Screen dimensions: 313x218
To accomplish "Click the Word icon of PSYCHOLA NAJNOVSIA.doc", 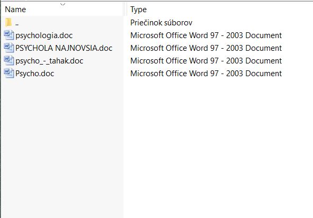I will [x=9, y=48].
